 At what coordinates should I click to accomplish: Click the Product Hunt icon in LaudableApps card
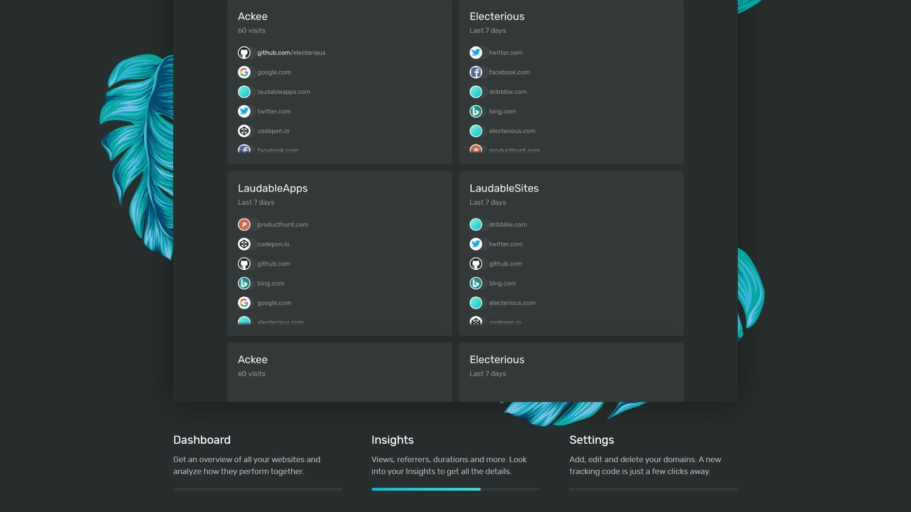(x=244, y=224)
